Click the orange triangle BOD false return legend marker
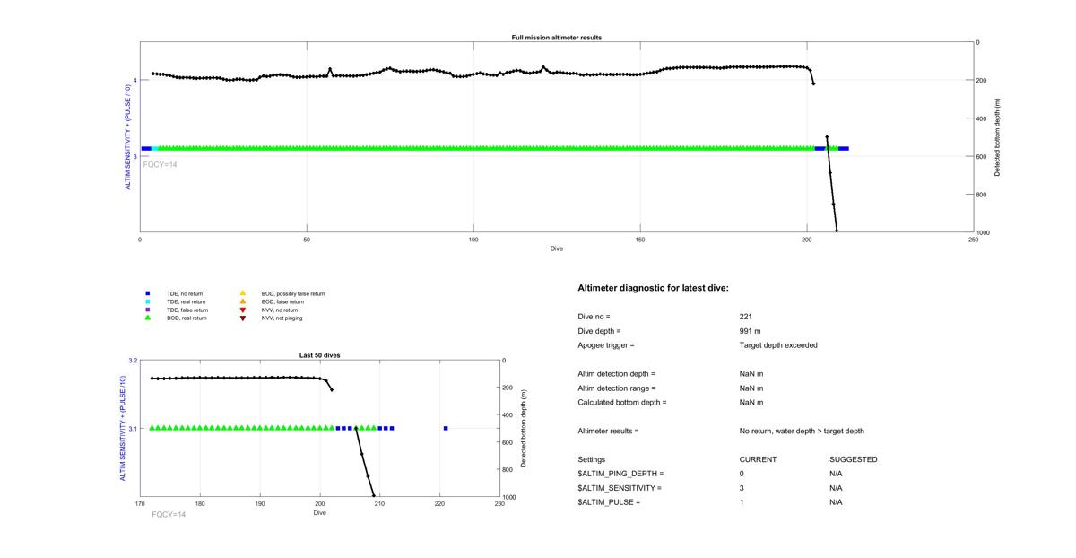Screen dimensions: 1076x558 243,301
